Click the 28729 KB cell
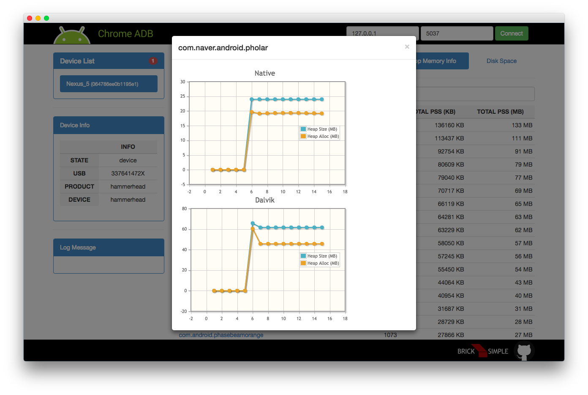Viewport: 588px width, 395px height. pos(451,322)
